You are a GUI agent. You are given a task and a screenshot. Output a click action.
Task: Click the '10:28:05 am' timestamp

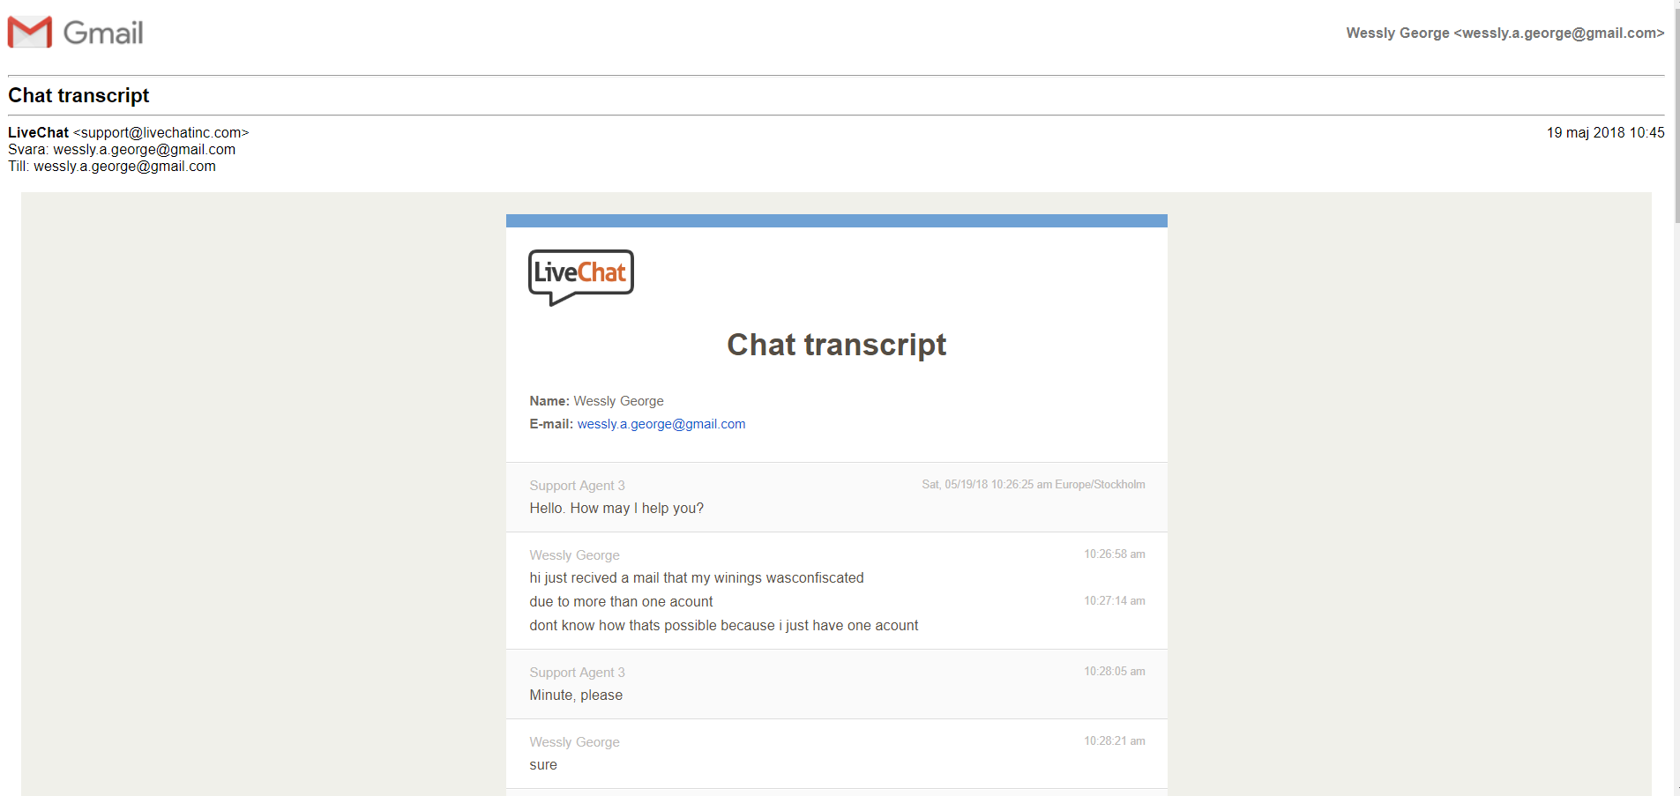click(x=1115, y=672)
